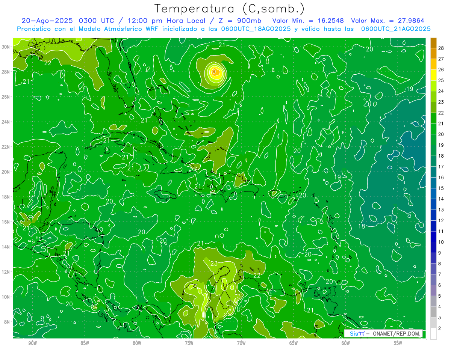The image size is (451, 348).
Task: Click the '26N' latitude axis label
Action: tap(6, 97)
